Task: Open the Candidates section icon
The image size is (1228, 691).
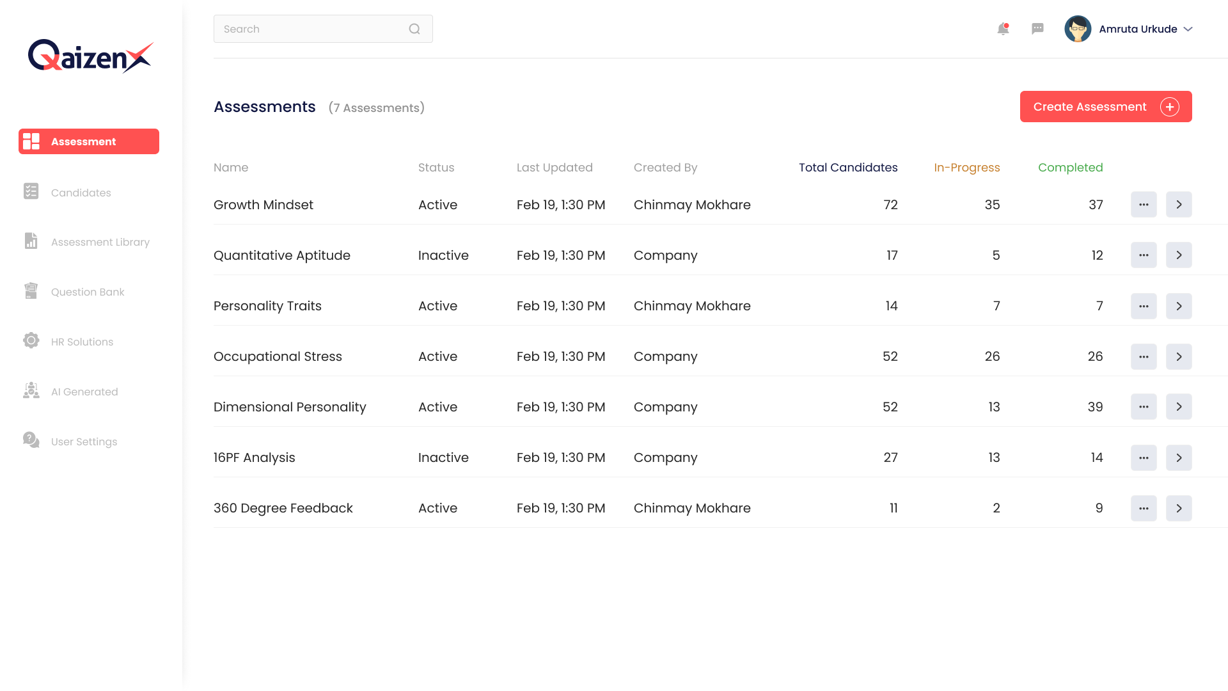Action: click(31, 191)
